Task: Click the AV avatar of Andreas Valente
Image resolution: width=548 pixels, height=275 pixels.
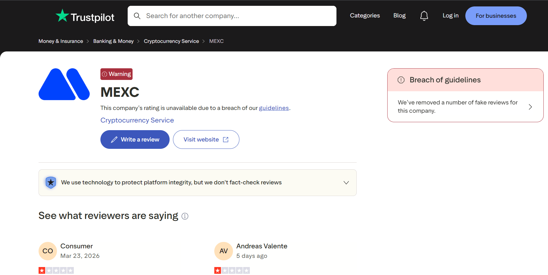Action: pyautogui.click(x=223, y=251)
